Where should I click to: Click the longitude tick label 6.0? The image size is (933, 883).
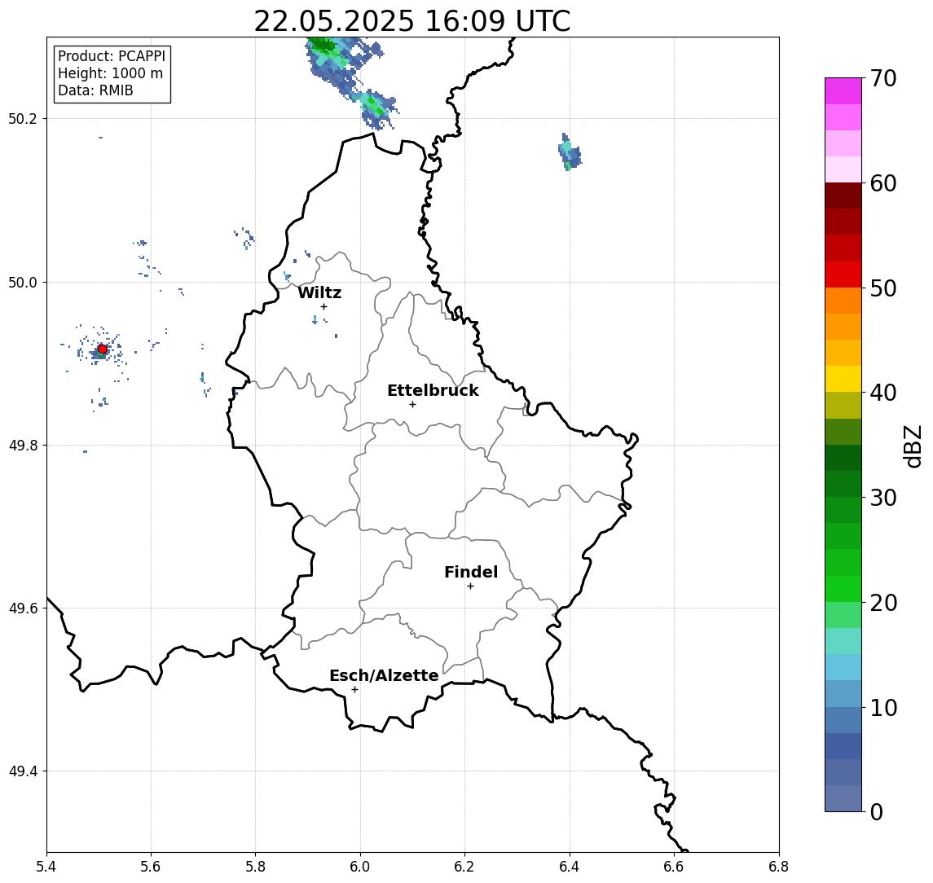[360, 867]
